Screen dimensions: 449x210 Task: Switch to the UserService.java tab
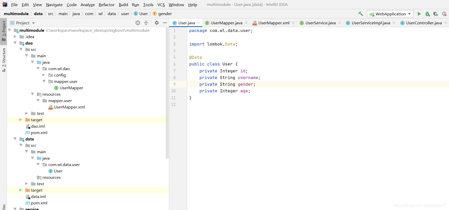pyautogui.click(x=320, y=23)
